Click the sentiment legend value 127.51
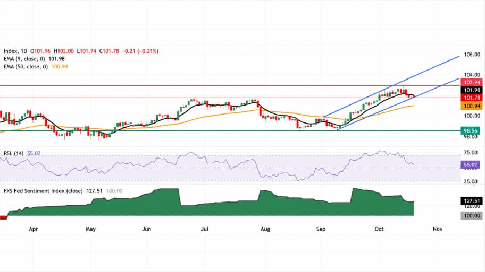485x272 pixels. coord(94,191)
